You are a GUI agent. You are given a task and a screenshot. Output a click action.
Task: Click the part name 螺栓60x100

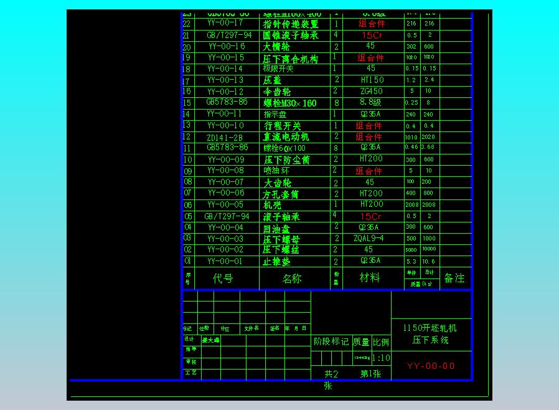pyautogui.click(x=284, y=148)
